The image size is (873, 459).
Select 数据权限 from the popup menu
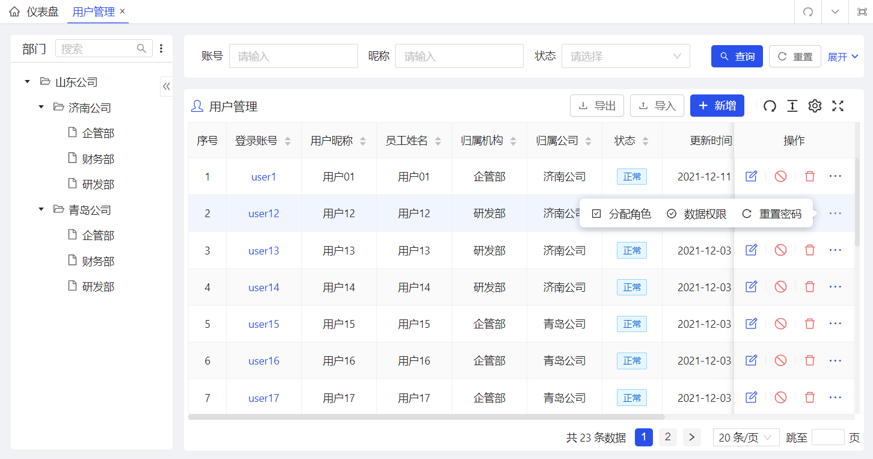tap(697, 214)
